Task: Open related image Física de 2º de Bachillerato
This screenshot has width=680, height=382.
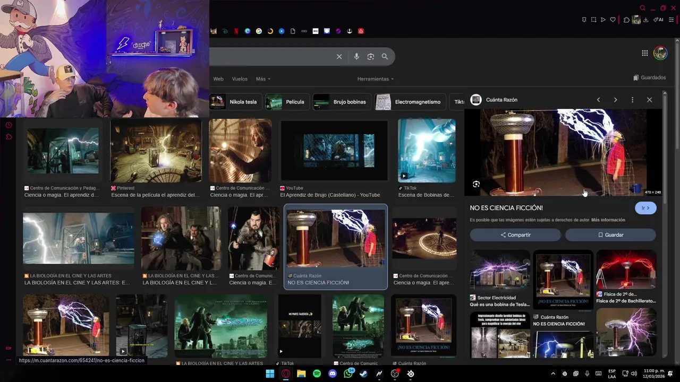Action: click(626, 270)
